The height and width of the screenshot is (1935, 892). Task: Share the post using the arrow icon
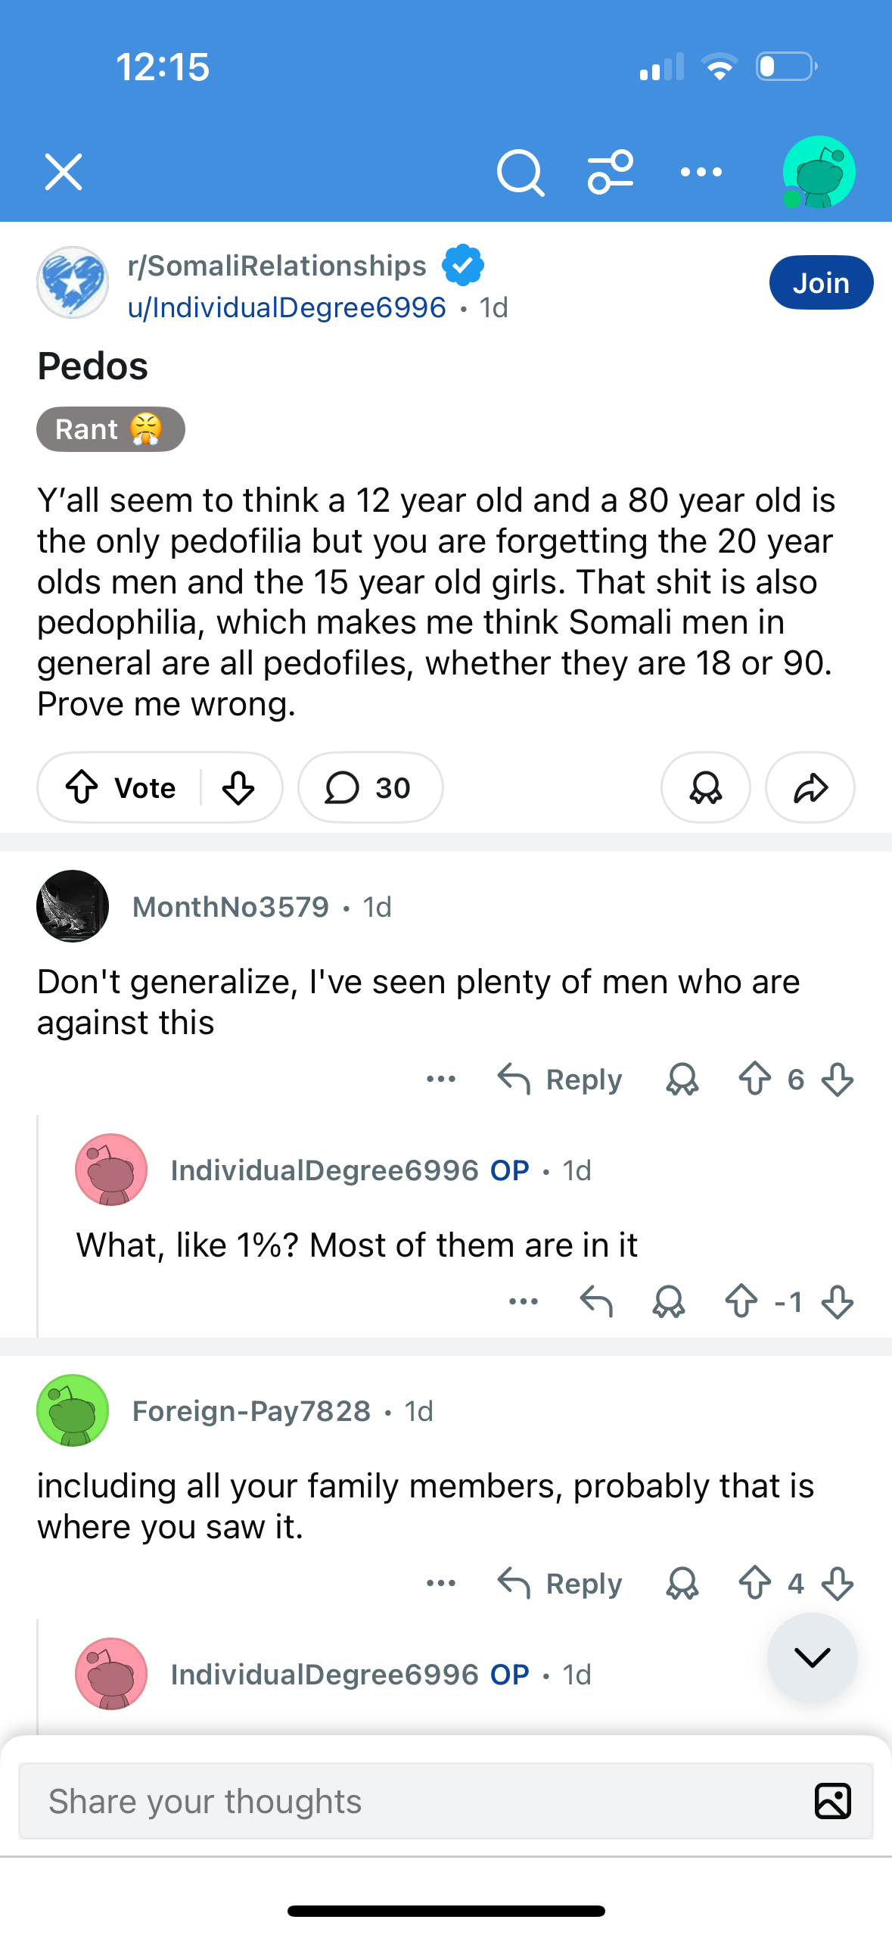[810, 787]
